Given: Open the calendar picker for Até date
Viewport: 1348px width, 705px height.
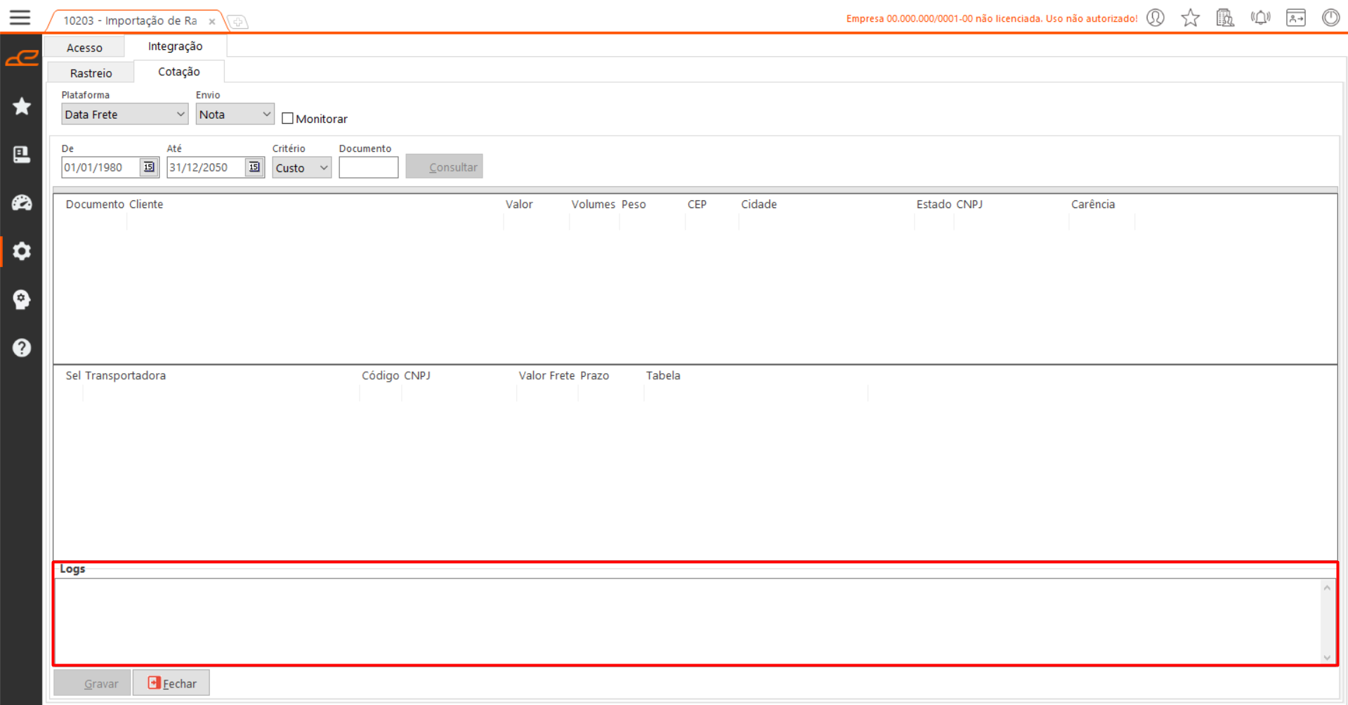Looking at the screenshot, I should 254,167.
